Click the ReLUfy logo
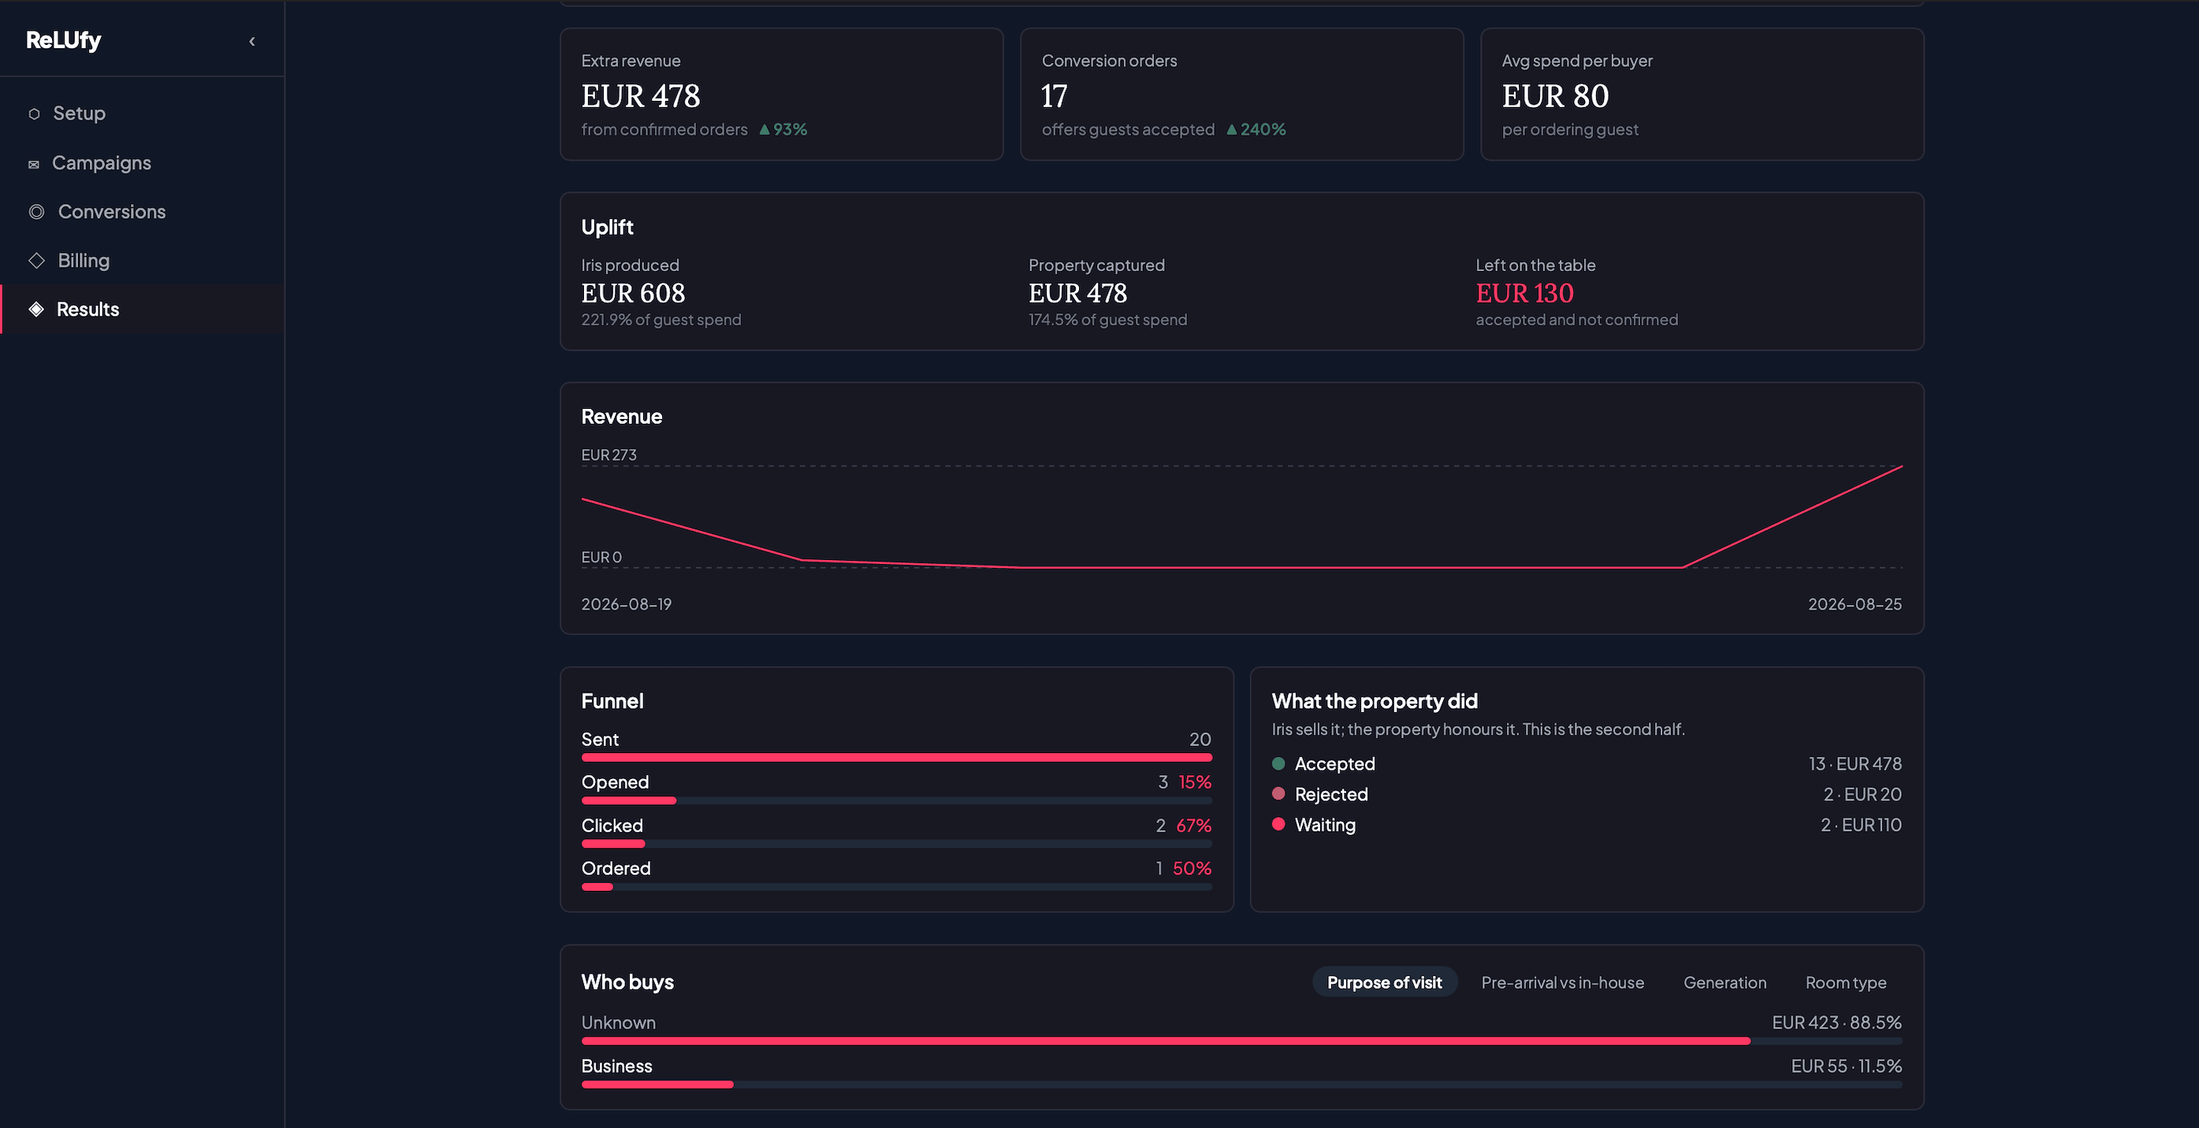The height and width of the screenshot is (1128, 2199). click(63, 40)
